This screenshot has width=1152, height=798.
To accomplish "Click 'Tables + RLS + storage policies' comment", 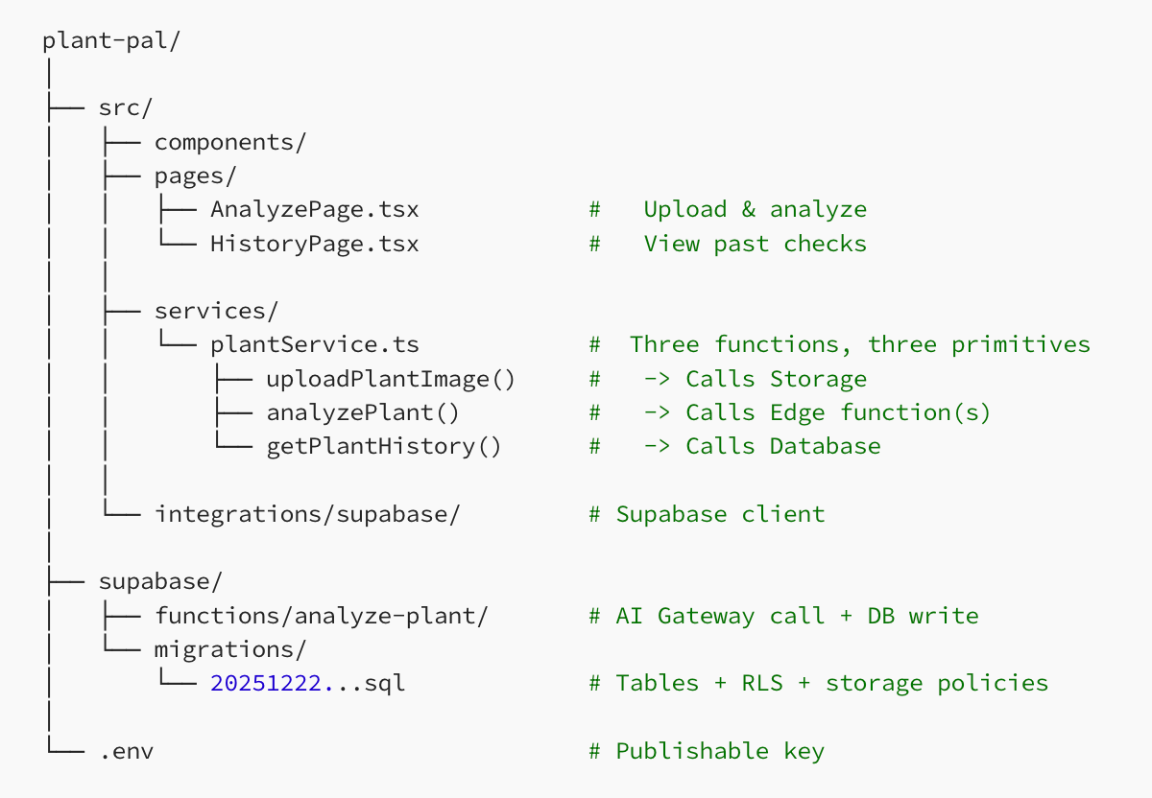I will point(831,683).
